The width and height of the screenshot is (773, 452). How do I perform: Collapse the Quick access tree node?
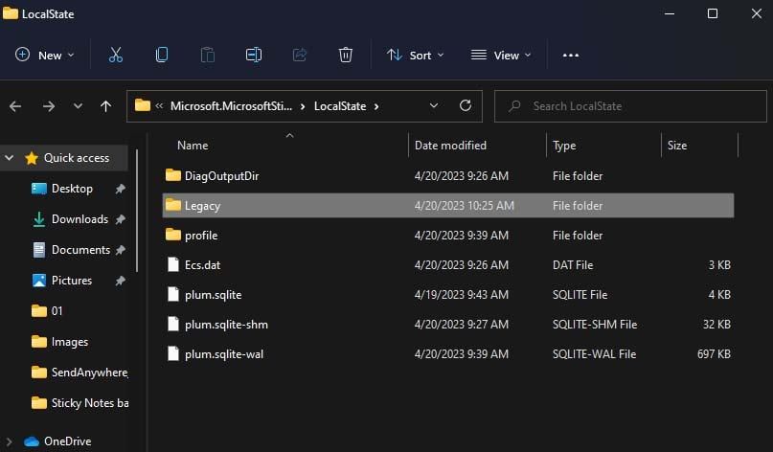(11, 158)
